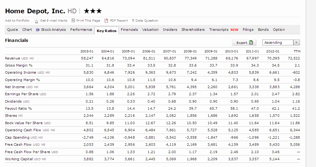This screenshot has width=316, height=167.
Task: Click the TTM revenue value 72,522
Action: [x=294, y=58]
